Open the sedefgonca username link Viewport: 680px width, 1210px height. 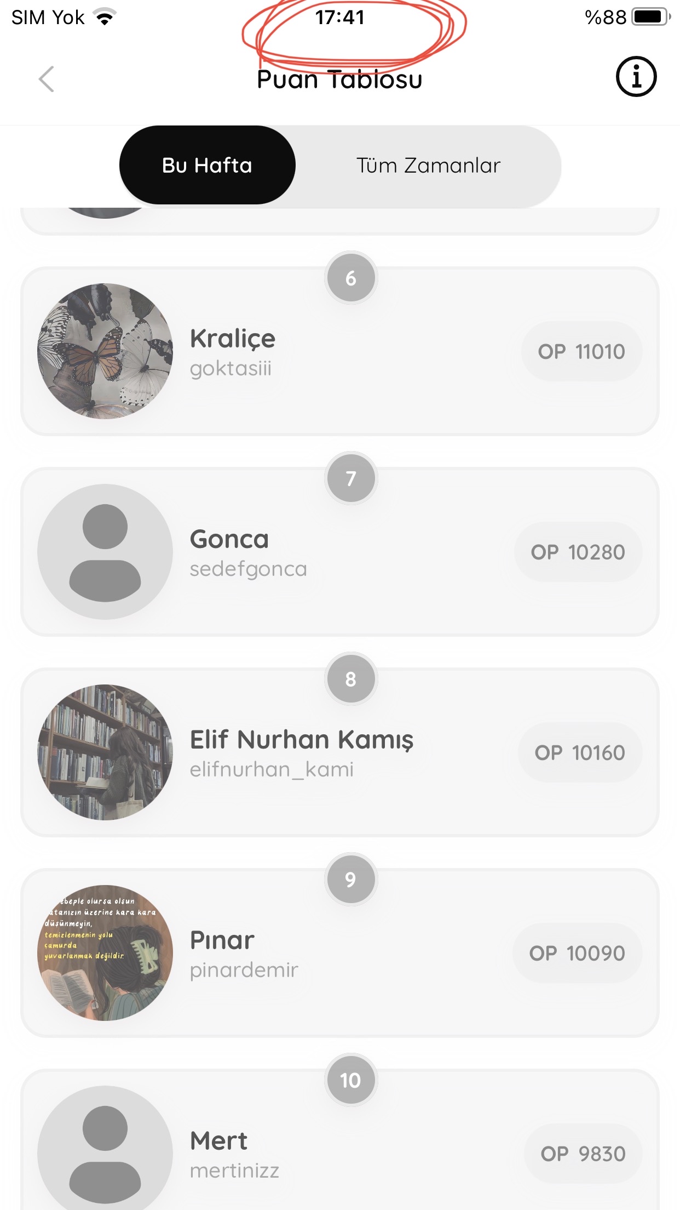point(248,569)
